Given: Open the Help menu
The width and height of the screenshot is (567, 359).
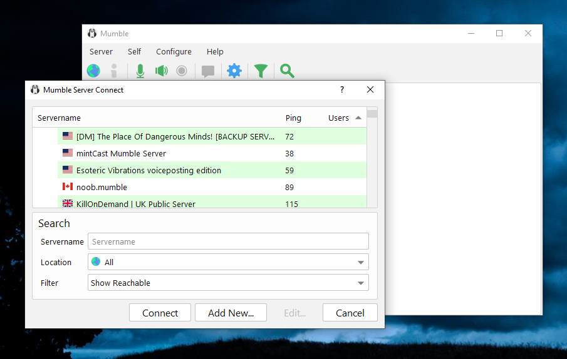Looking at the screenshot, I should point(215,51).
